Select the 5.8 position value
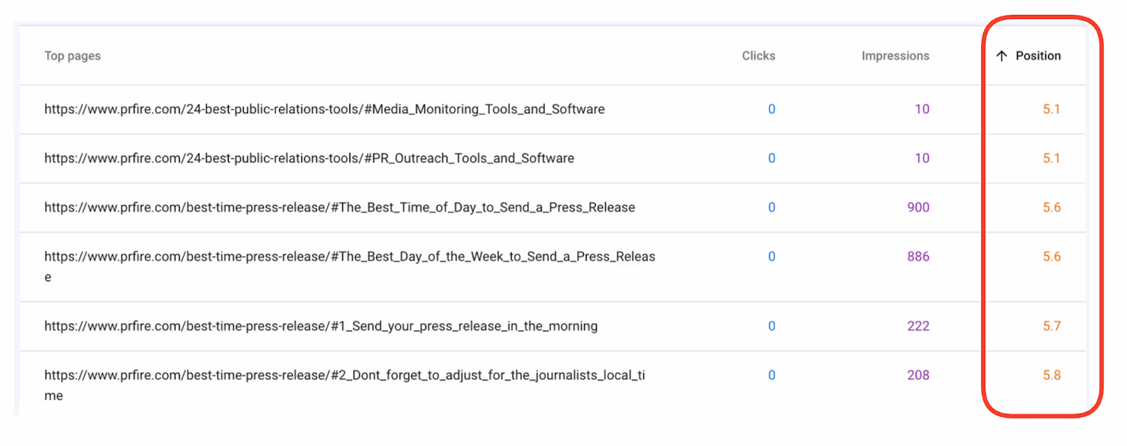The image size is (1127, 446). [1052, 375]
